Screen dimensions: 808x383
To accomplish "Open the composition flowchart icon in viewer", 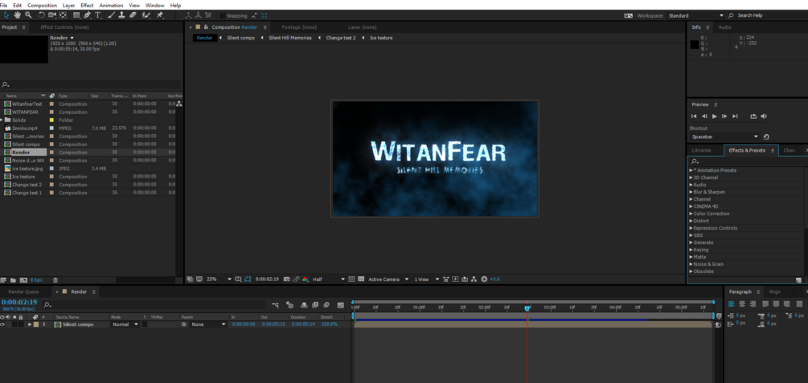I will tap(474, 279).
